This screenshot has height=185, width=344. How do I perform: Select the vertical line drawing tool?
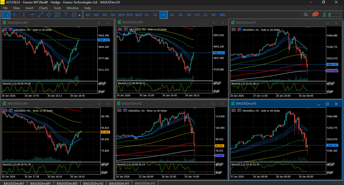coord(24,15)
